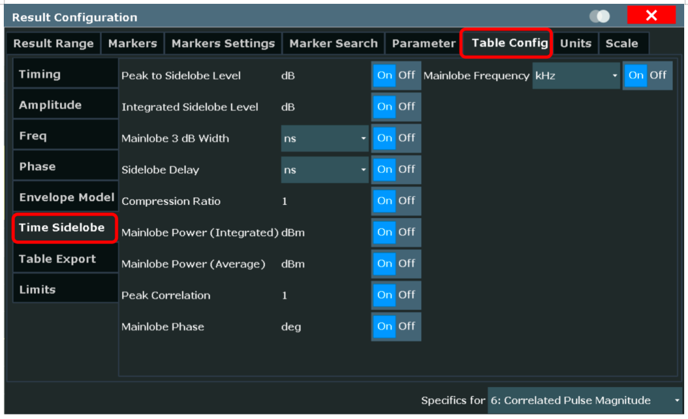Toggle Peak to Sidelobe Level On/Off
The image size is (688, 419).
[396, 75]
